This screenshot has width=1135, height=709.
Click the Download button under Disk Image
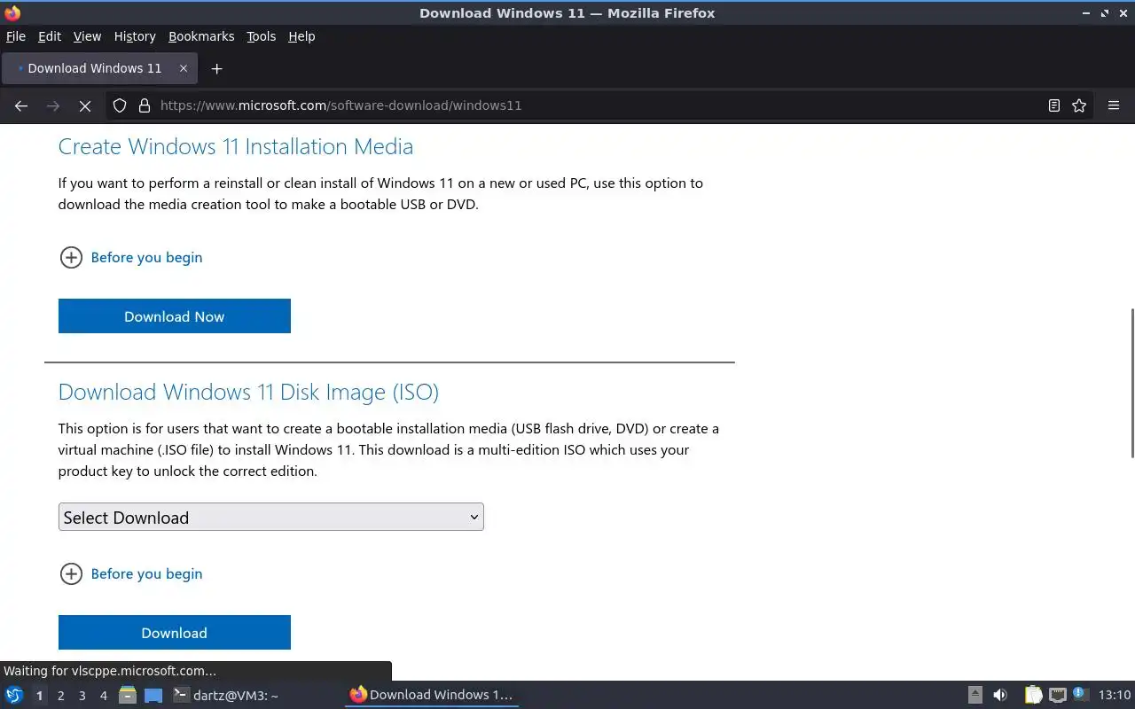[175, 633]
